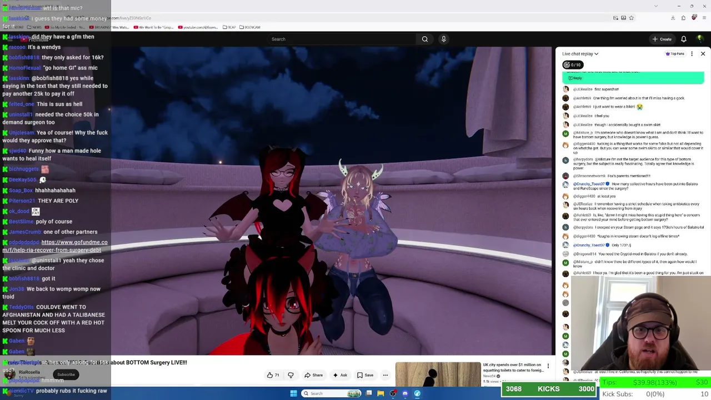
Task: Open live chat options three-dot menu
Action: tap(692, 54)
